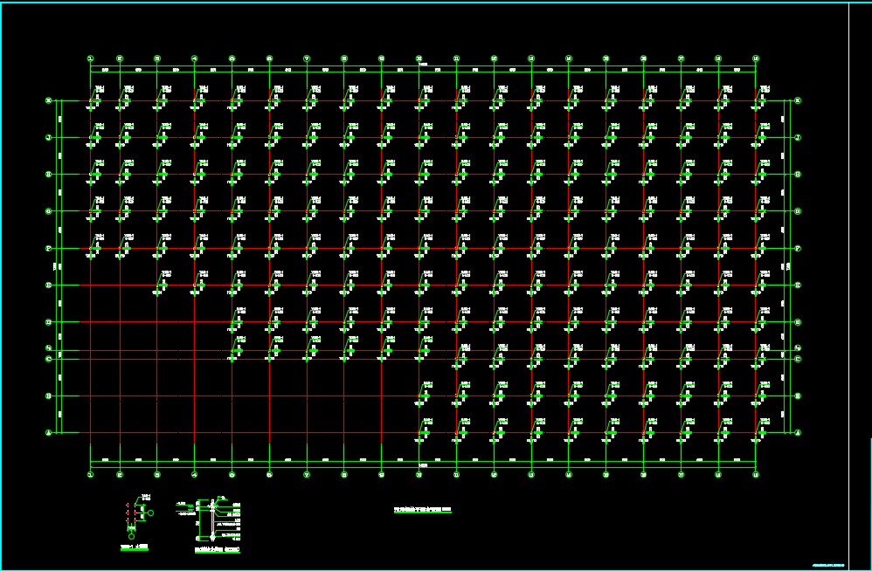
Task: Pick the section detail with red vertical bar
Action: tap(209, 519)
